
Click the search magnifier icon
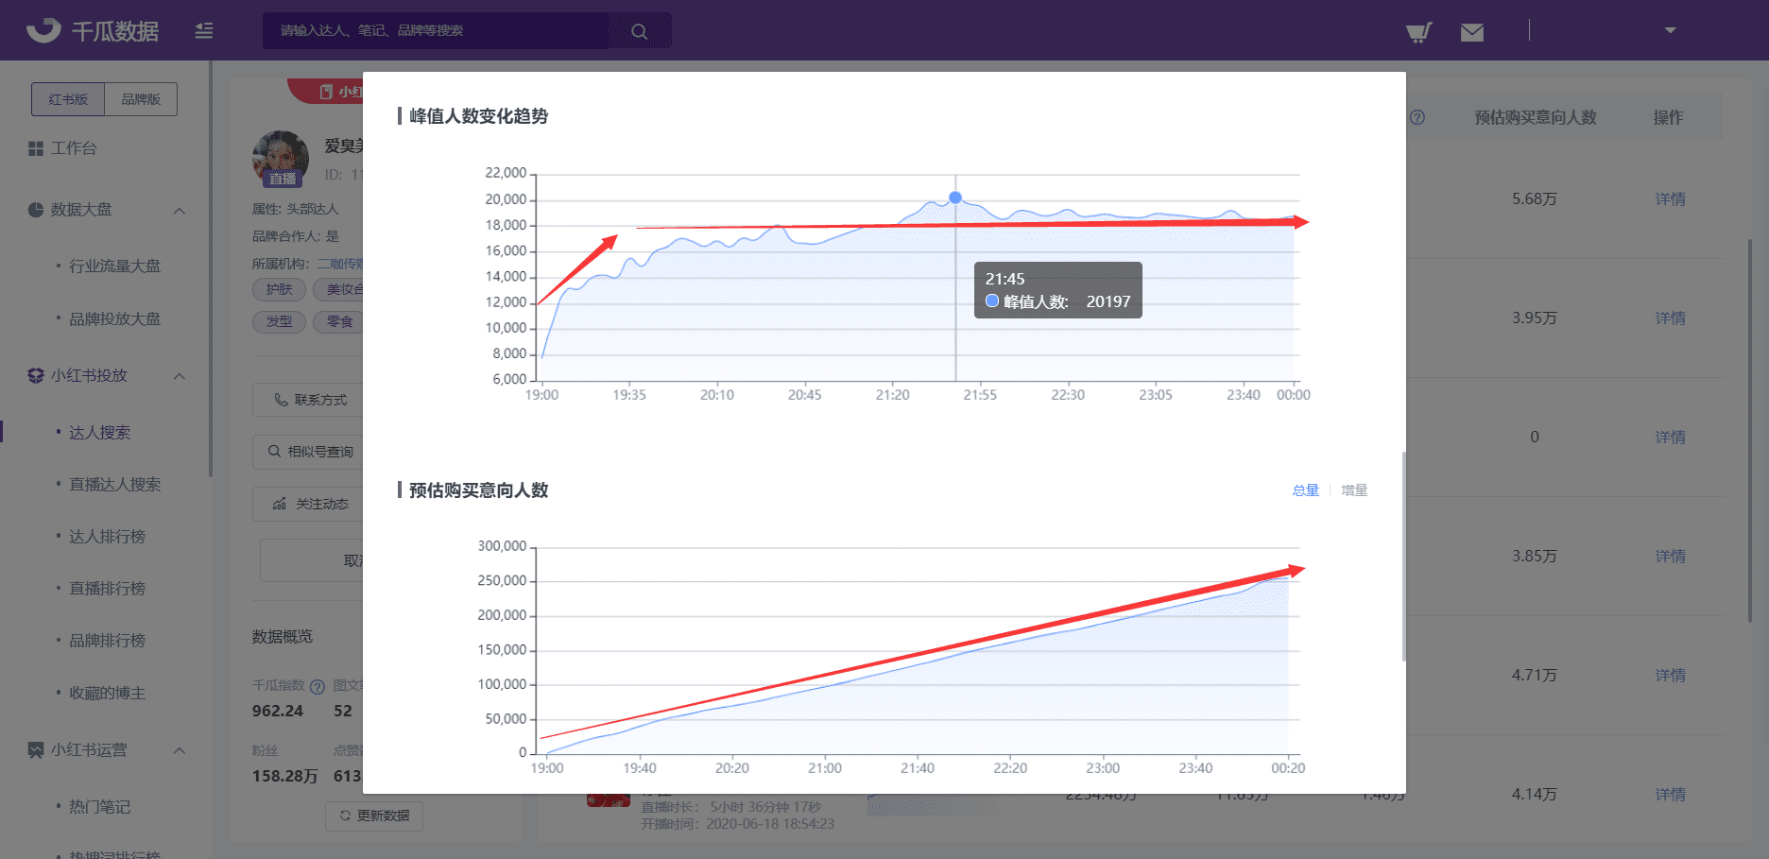[x=640, y=31]
